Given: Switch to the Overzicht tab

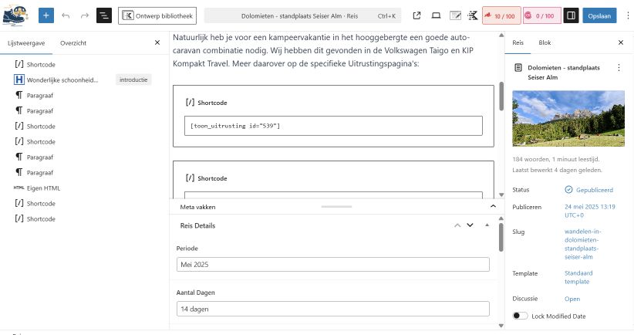Looking at the screenshot, I should 73,43.
